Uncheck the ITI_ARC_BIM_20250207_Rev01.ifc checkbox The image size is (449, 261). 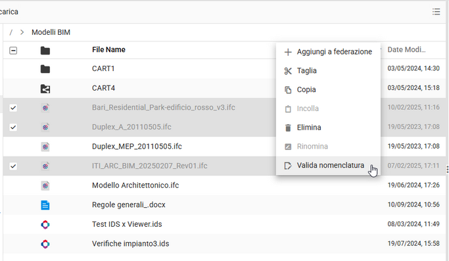click(x=13, y=166)
